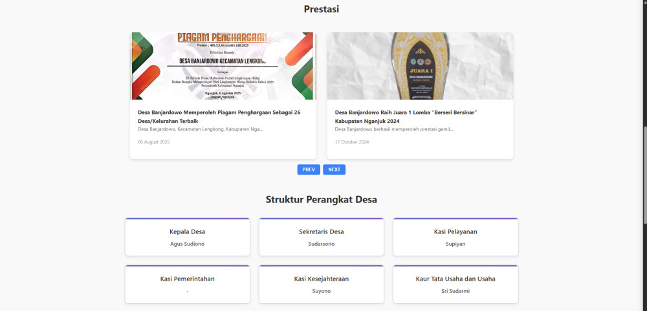Click the PREV button under Prestasi

click(308, 169)
